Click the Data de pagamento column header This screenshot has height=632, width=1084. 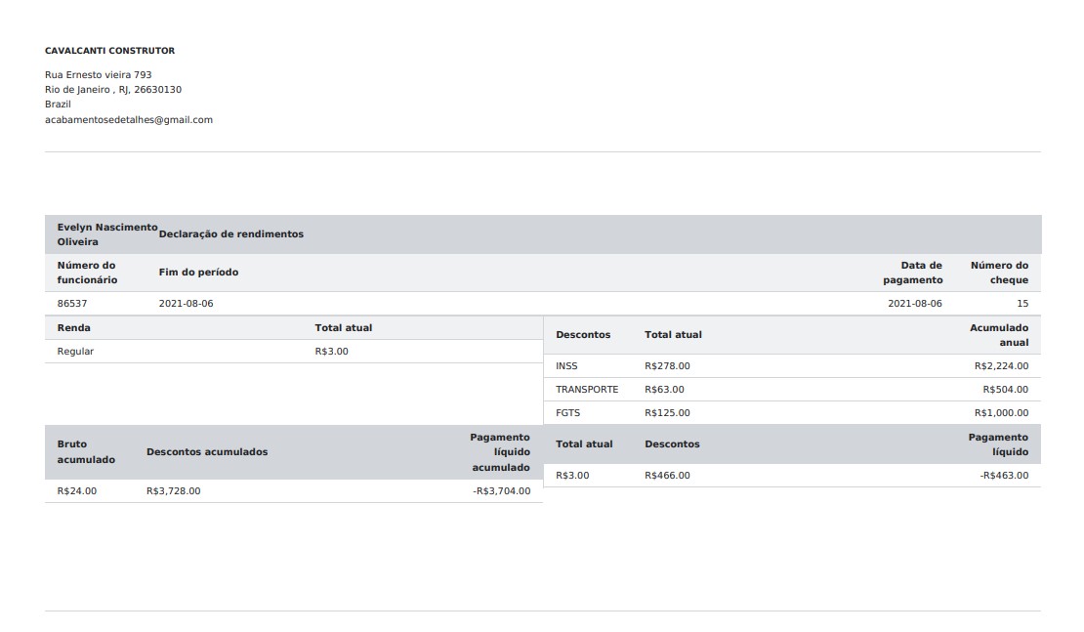(913, 273)
